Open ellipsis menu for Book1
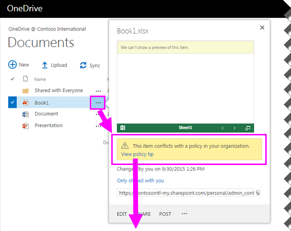This screenshot has height=231, width=291. [98, 102]
